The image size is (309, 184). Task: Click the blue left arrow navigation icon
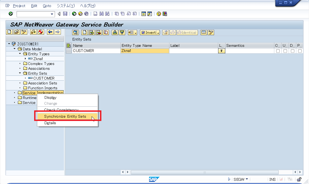[50, 32]
